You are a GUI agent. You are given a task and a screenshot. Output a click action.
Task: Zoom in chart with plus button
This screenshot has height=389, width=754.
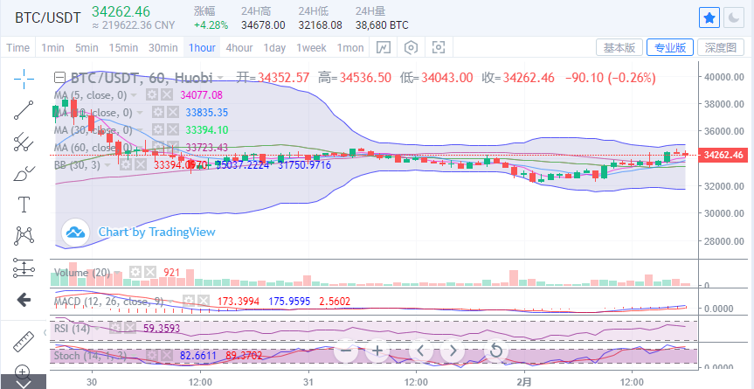(377, 351)
